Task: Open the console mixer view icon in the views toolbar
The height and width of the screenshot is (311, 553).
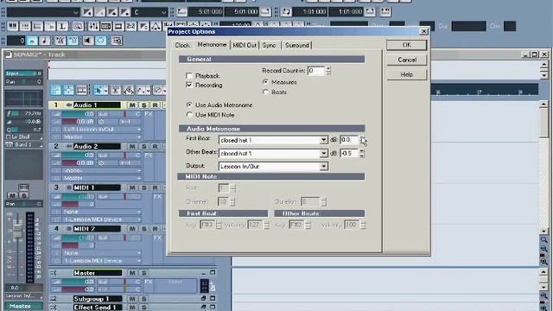Action: (94, 26)
